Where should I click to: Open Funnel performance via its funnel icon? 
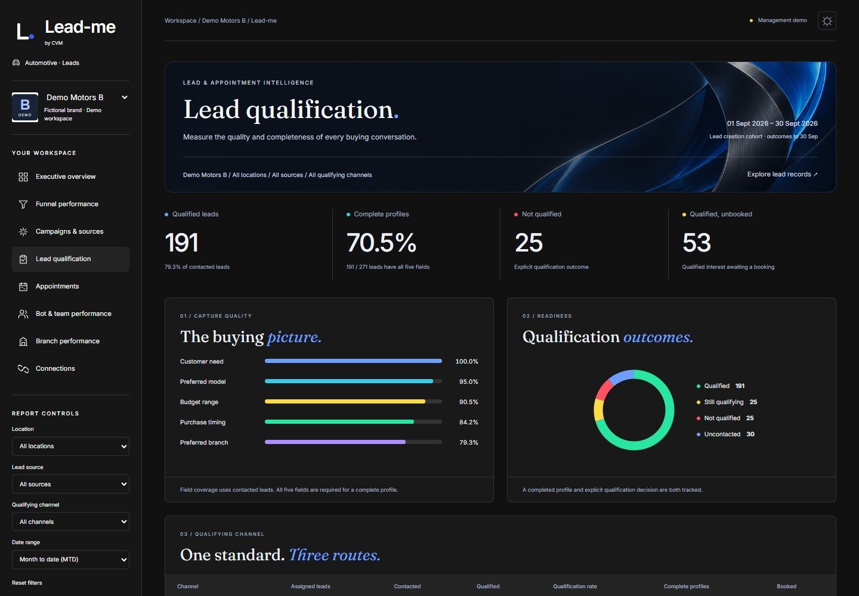click(23, 204)
